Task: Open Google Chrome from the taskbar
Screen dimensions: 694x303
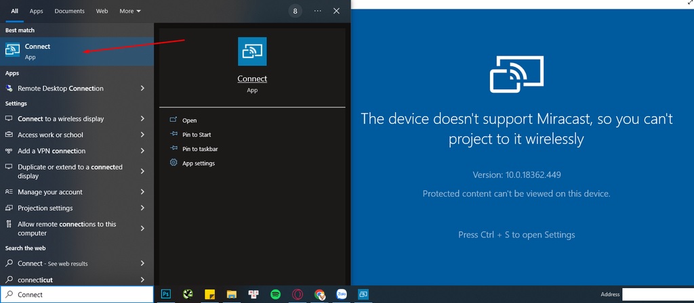Action: click(319, 294)
